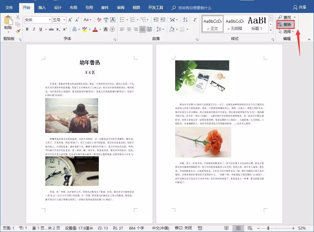Toggle center paragraph alignment
The width and height of the screenshot is (314, 232).
(130, 29)
